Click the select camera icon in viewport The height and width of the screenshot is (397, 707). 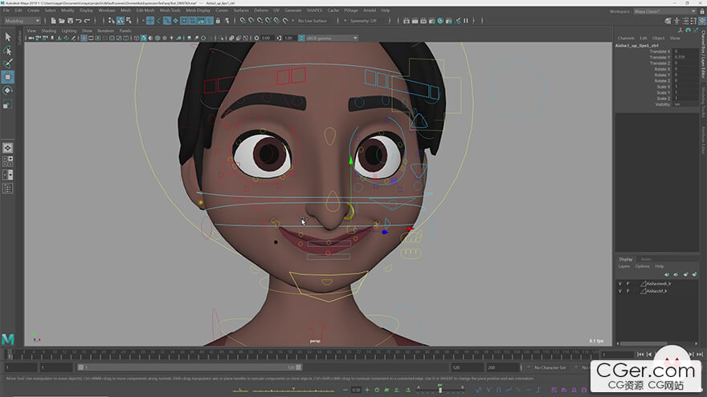(31, 38)
